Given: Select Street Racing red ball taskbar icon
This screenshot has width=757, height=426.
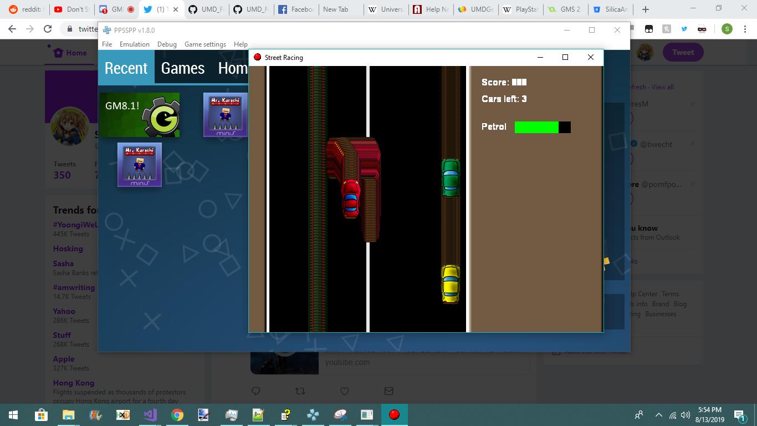Looking at the screenshot, I should pos(394,415).
